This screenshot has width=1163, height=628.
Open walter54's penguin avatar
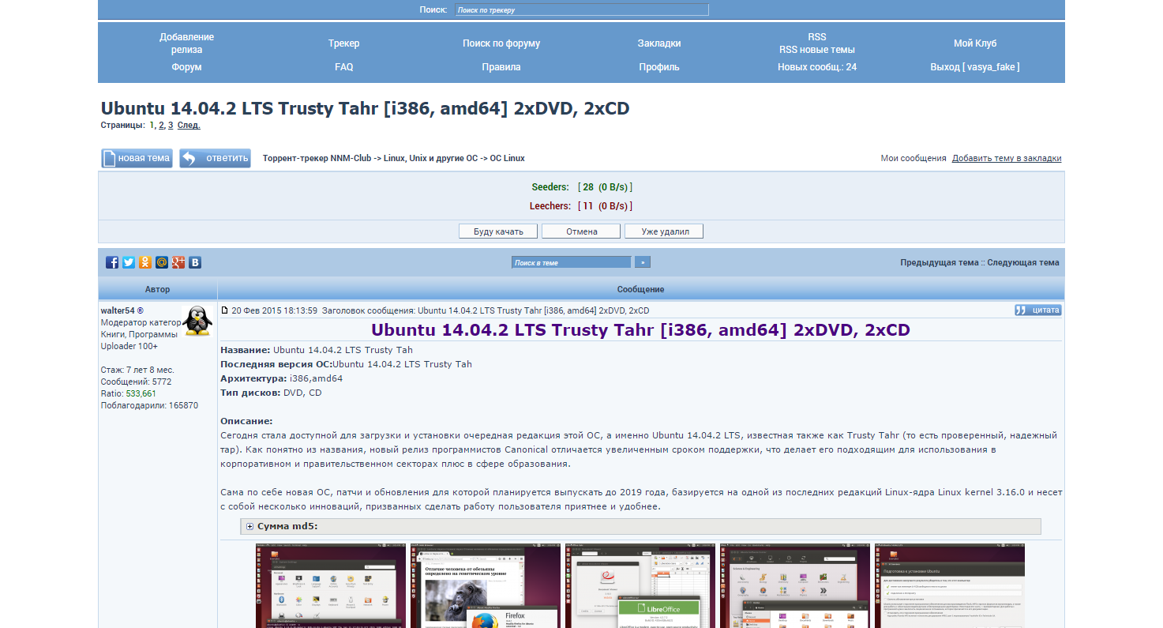197,322
